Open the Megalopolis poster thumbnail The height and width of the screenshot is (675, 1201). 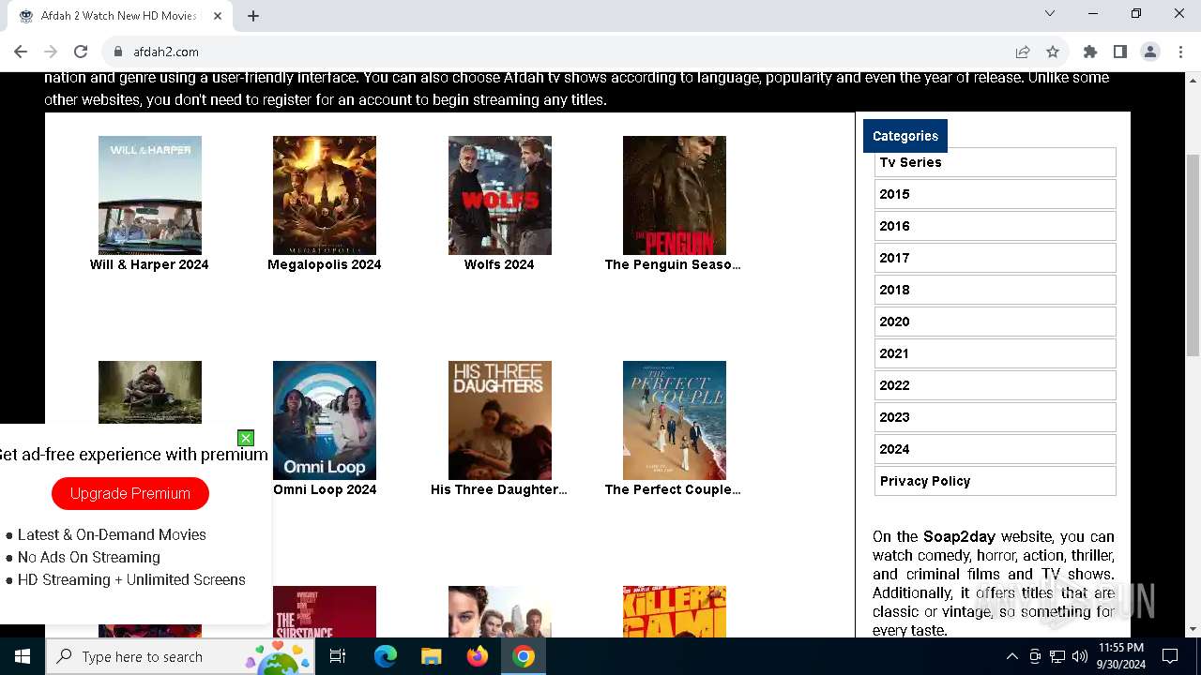tap(325, 195)
